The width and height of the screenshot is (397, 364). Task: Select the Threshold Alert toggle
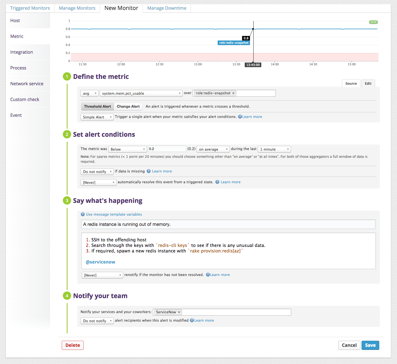97,107
